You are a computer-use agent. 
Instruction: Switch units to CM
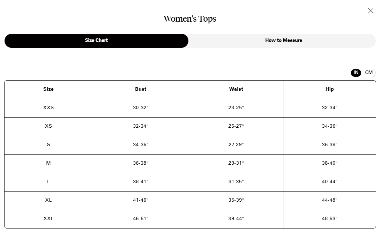tap(369, 73)
